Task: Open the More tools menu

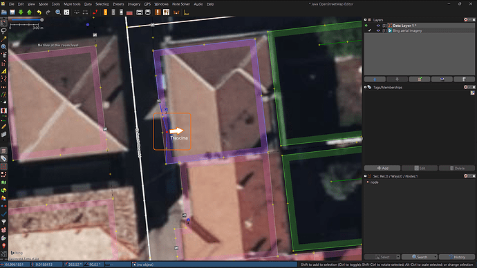Action: 72,4
